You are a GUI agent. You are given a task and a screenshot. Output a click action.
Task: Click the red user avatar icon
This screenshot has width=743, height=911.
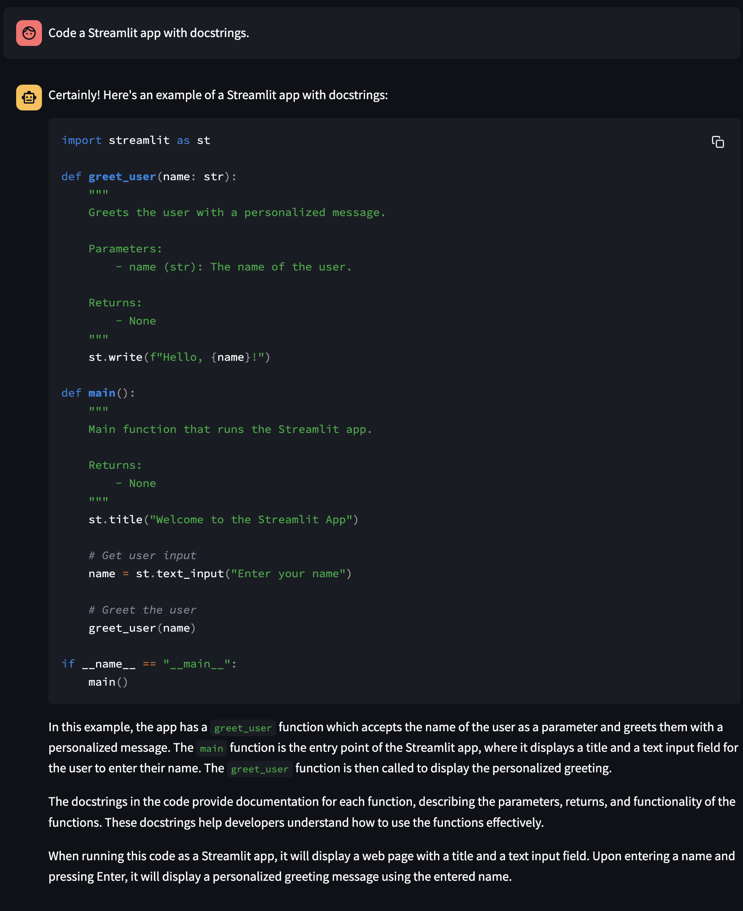(29, 33)
